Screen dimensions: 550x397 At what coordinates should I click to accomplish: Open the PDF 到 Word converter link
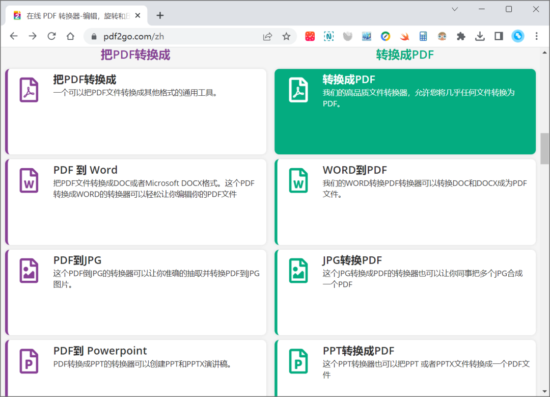pyautogui.click(x=85, y=170)
